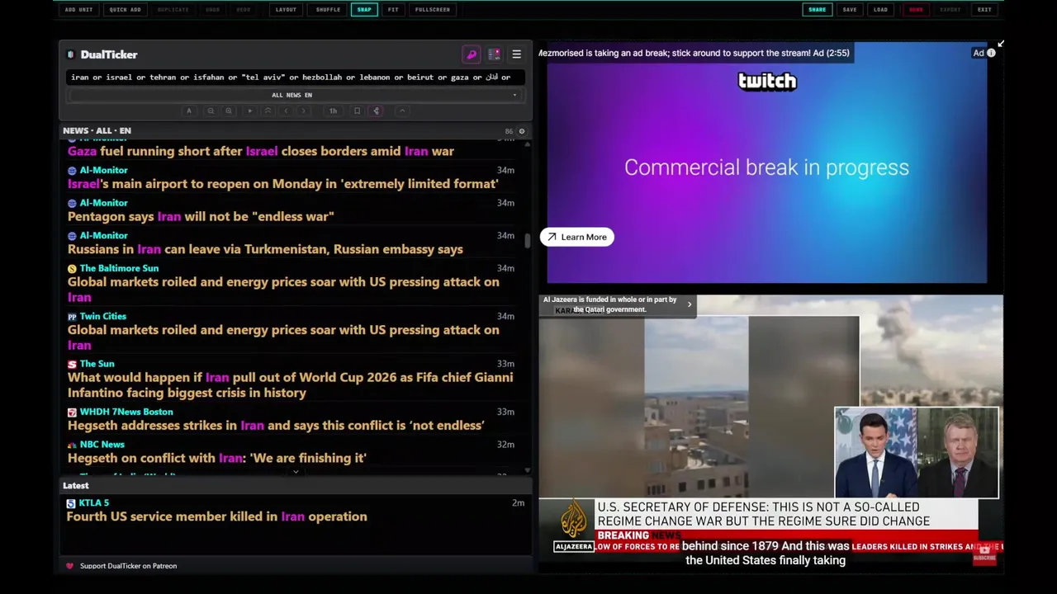Click the red button next to LOAD
Viewport: 1057px width, 594px height.
pyautogui.click(x=916, y=10)
